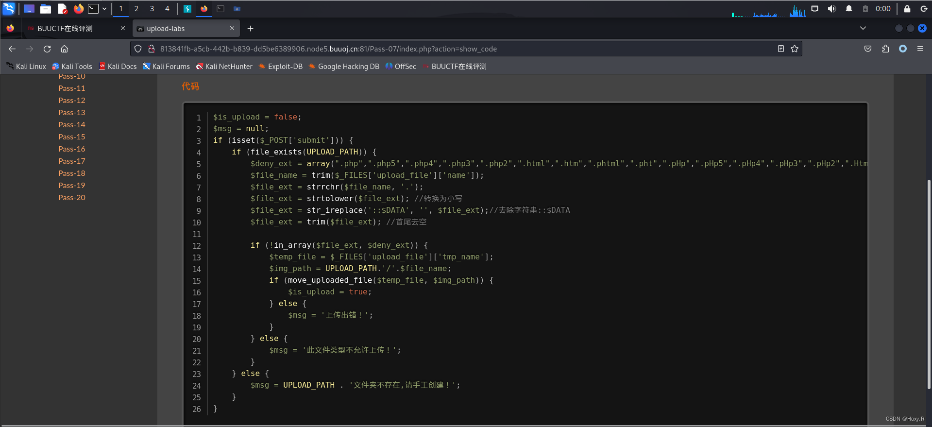Open the Kali Forums bookmark
This screenshot has height=427, width=932.
(x=166, y=67)
